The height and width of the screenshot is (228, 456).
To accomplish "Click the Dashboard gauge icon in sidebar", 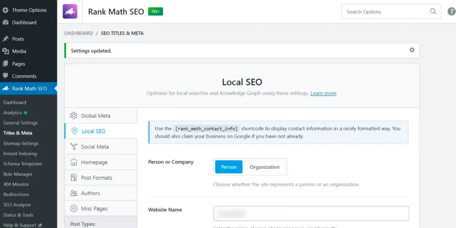I will coord(5,22).
